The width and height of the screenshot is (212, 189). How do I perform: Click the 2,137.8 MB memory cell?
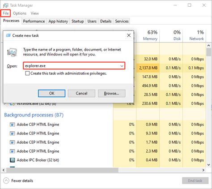148,68
